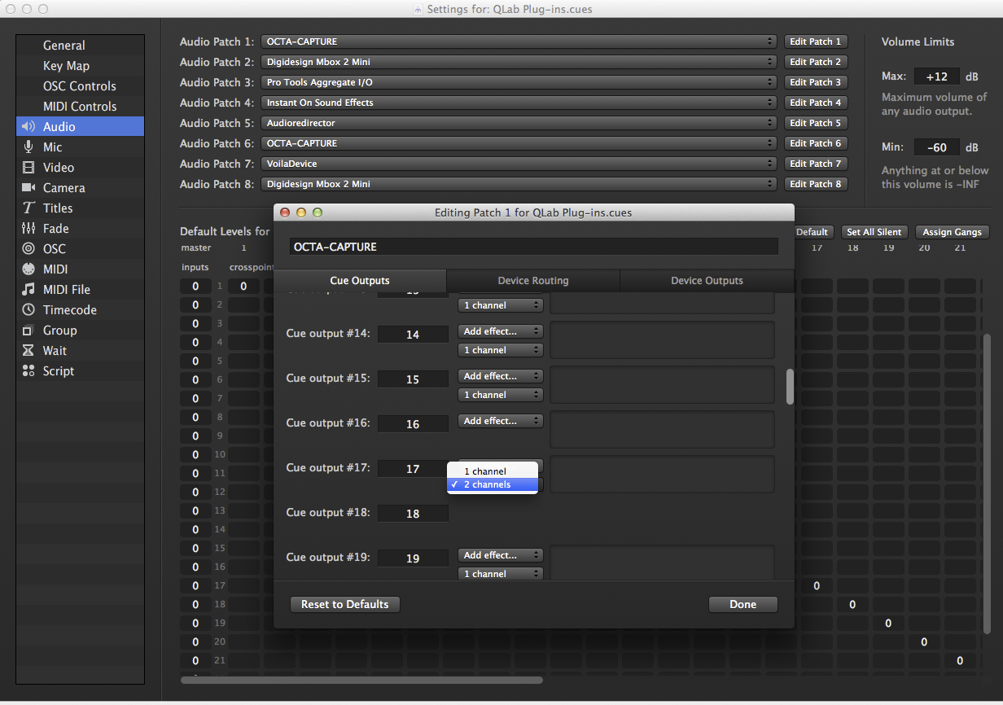The width and height of the screenshot is (1003, 705).
Task: Open the MIDI File music note icon
Action: tap(28, 290)
